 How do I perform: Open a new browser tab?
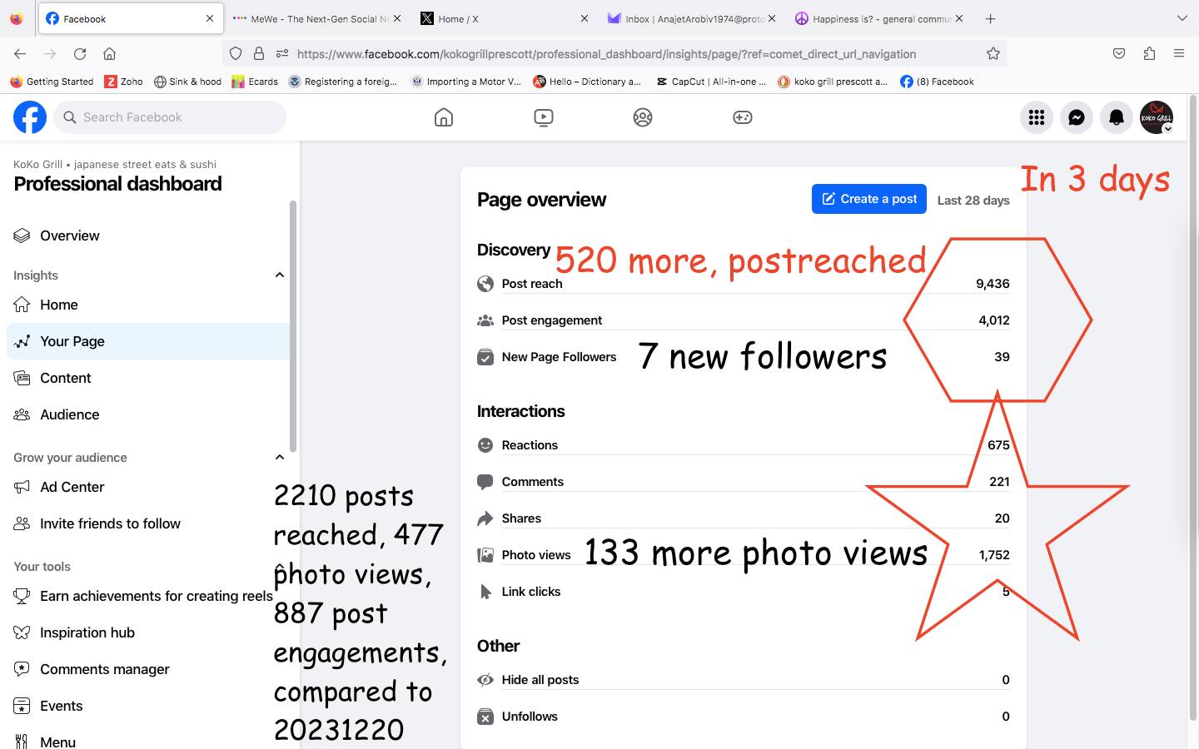[990, 18]
